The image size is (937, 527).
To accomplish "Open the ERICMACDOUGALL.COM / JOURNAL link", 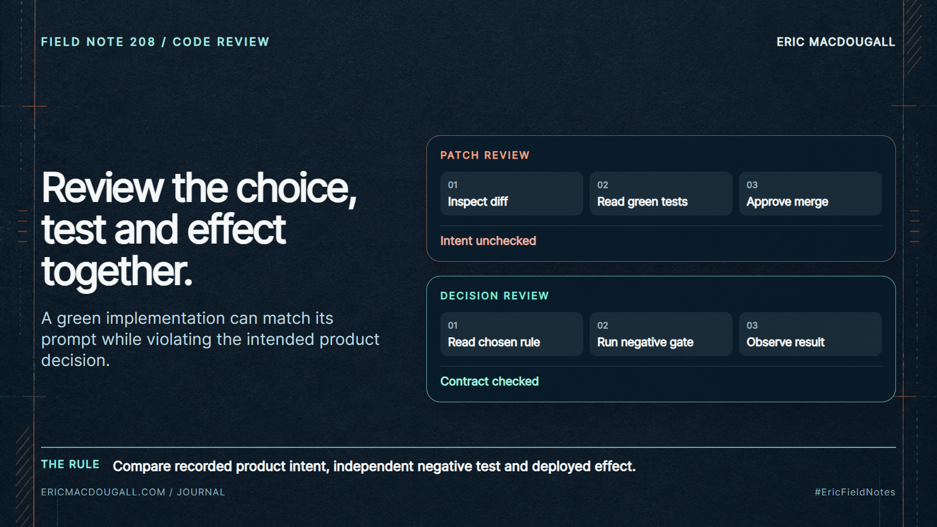I will click(x=133, y=492).
